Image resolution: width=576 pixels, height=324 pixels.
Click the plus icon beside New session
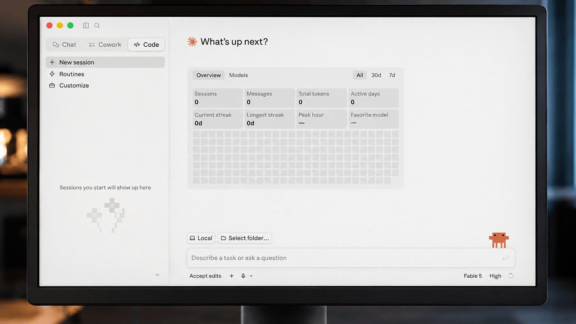[x=52, y=62]
